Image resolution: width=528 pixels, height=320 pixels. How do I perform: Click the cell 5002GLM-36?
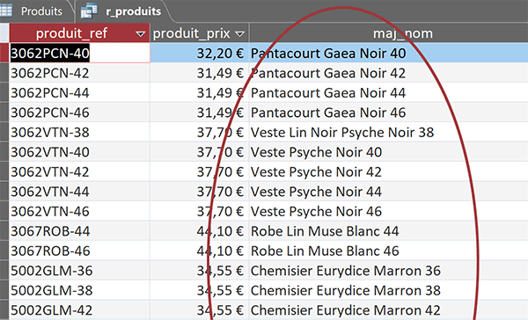click(79, 271)
